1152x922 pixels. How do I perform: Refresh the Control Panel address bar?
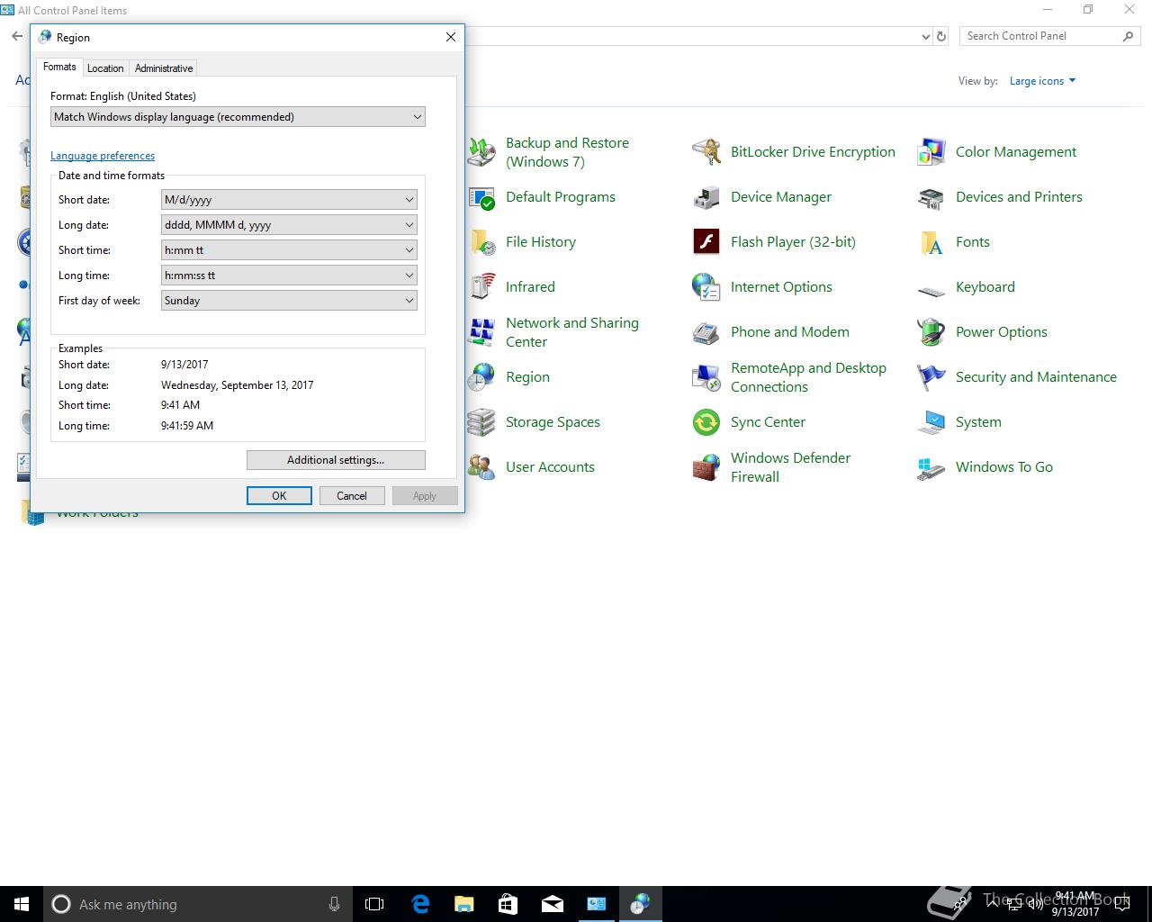click(x=941, y=37)
